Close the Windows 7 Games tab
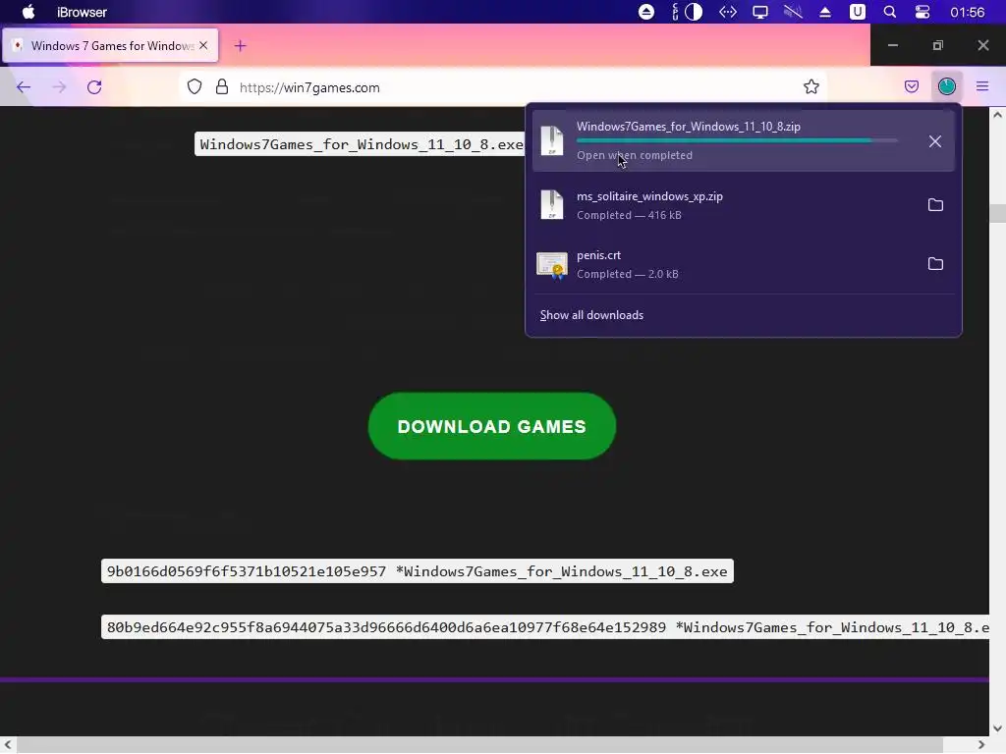Screen dimensions: 1006x754 tap(203, 45)
